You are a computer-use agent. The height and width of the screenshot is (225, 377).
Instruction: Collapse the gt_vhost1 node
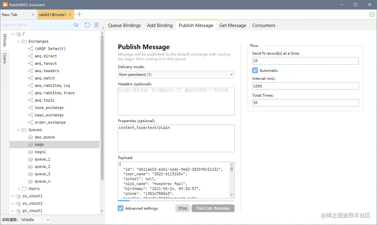pyautogui.click(x=13, y=211)
